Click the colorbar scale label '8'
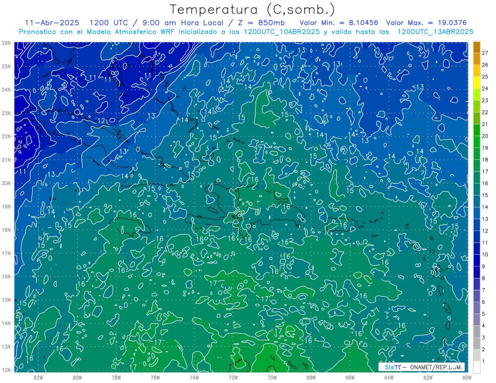This screenshot has width=496, height=383. click(484, 278)
